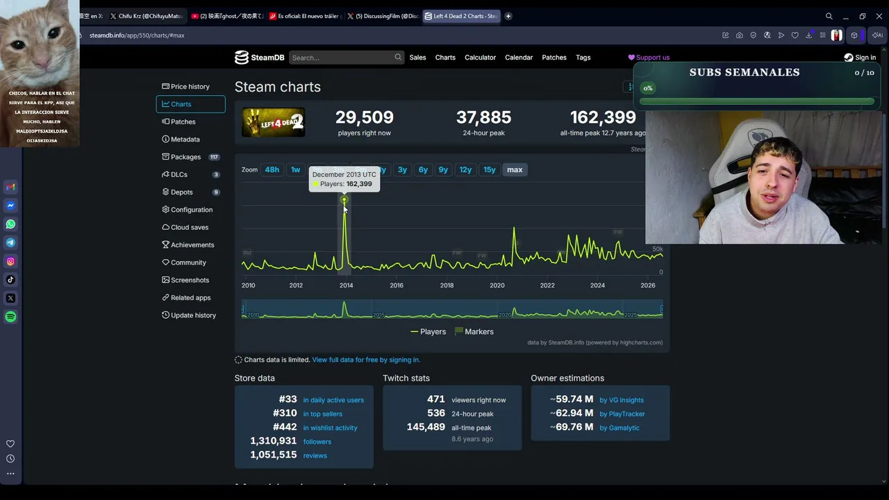Click the downloads icon in browser toolbar

808,35
